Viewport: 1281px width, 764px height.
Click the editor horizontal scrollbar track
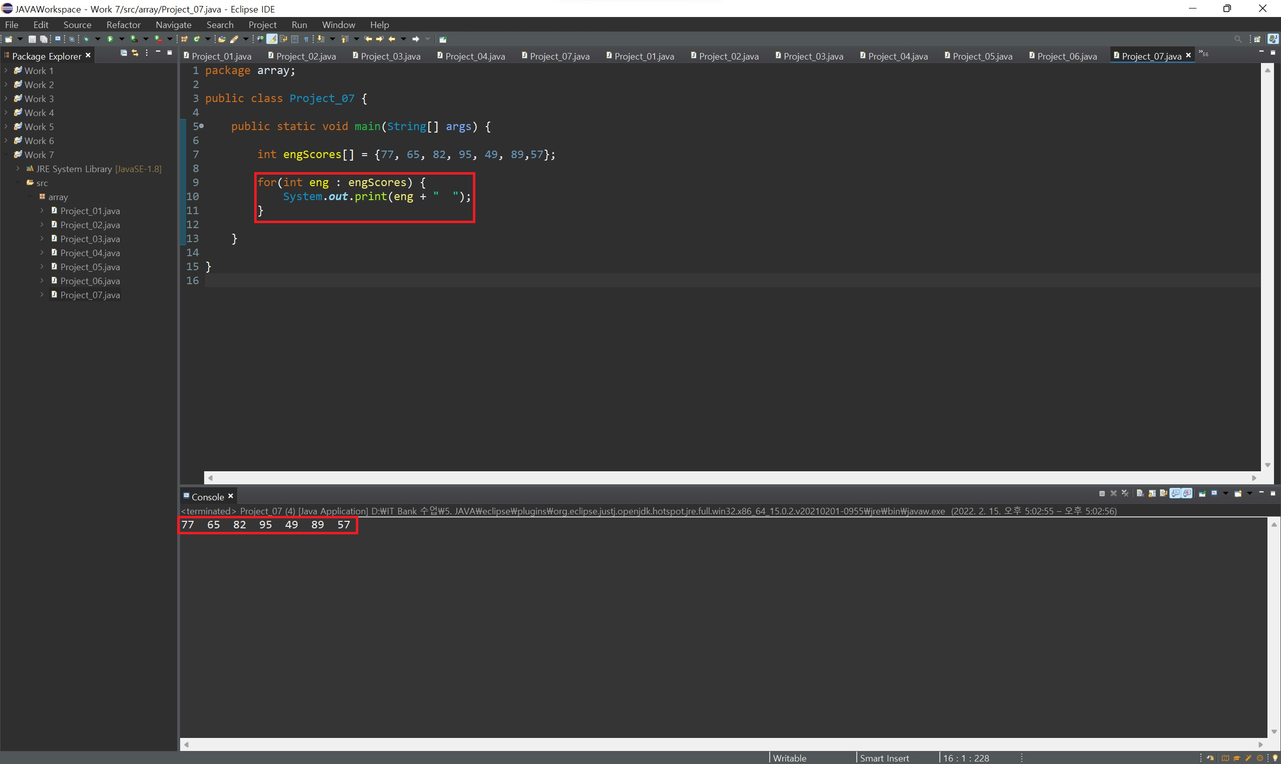click(721, 478)
